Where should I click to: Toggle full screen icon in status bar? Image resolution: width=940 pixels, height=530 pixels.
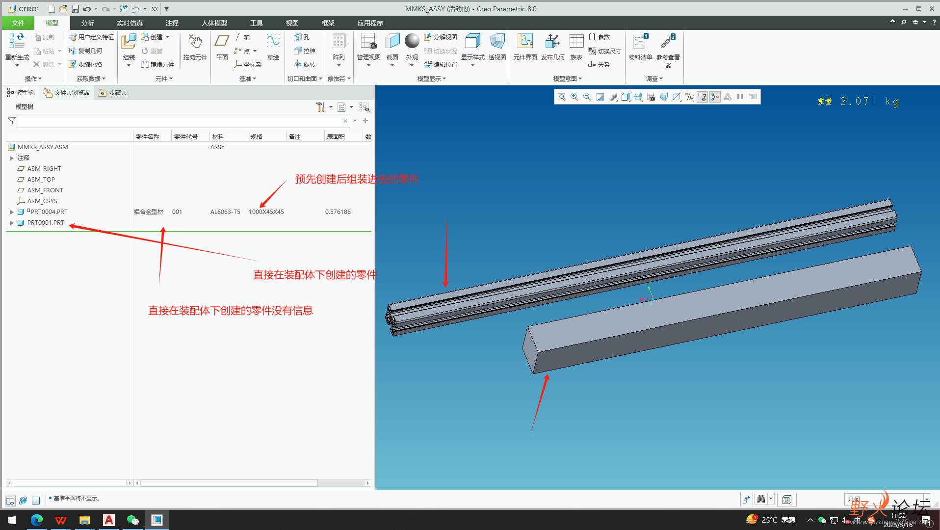click(36, 500)
